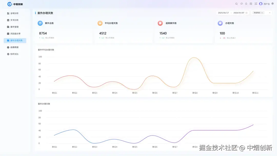Open the settings gear menu
The width and height of the screenshot is (277, 156).
pos(272,4)
